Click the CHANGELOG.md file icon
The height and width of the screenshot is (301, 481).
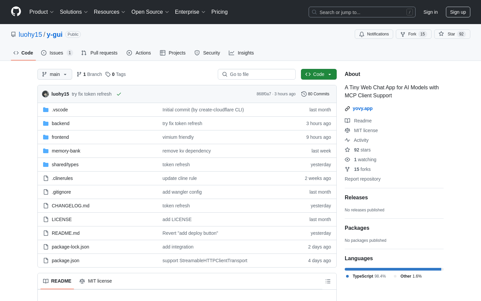click(x=46, y=206)
